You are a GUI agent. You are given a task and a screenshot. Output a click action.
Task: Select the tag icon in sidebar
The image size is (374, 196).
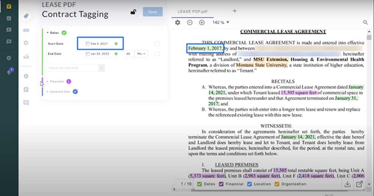tap(26, 16)
